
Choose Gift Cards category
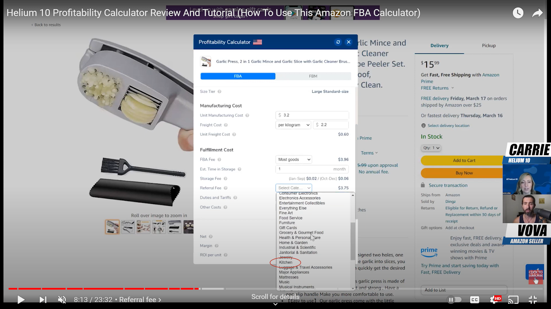(x=288, y=228)
